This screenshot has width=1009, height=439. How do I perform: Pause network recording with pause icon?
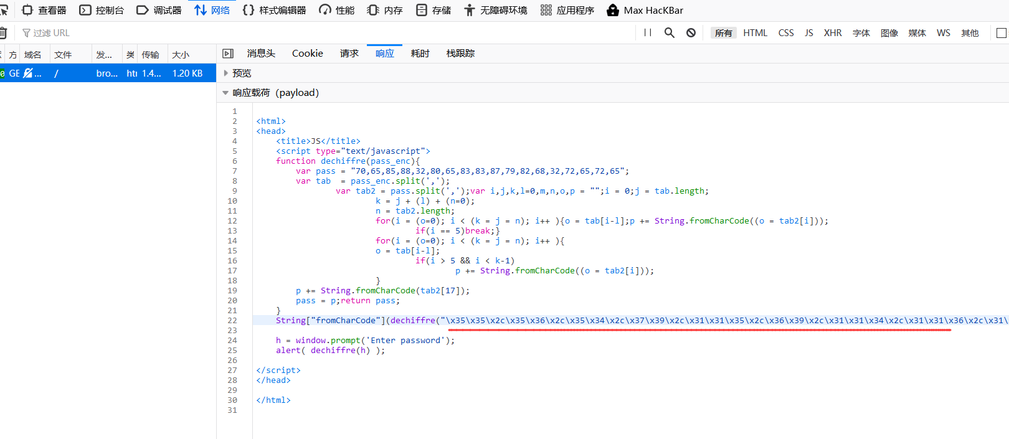[648, 32]
